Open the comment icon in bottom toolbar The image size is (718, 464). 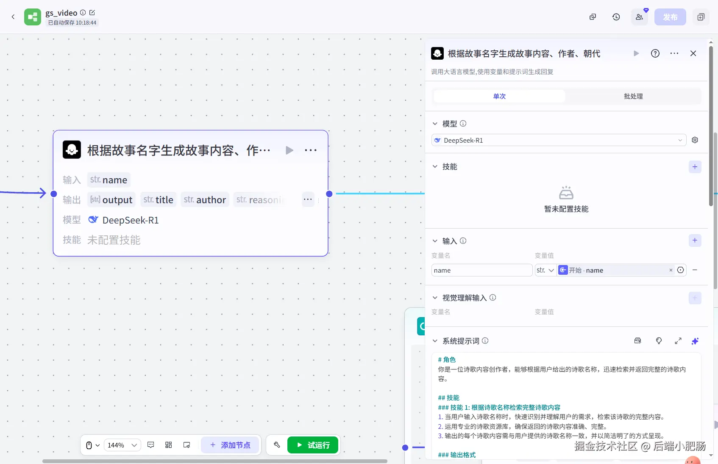150,445
